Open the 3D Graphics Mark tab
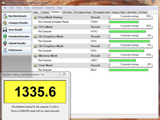Screen dimensions: 160x120 (102, 12)
